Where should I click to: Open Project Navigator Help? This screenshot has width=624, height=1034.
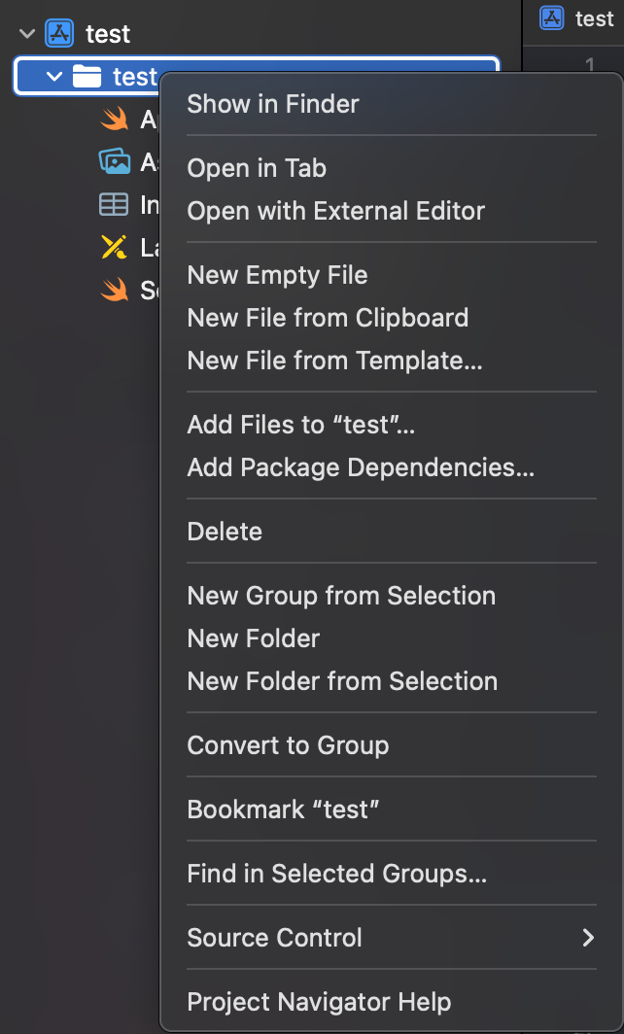tap(319, 1002)
